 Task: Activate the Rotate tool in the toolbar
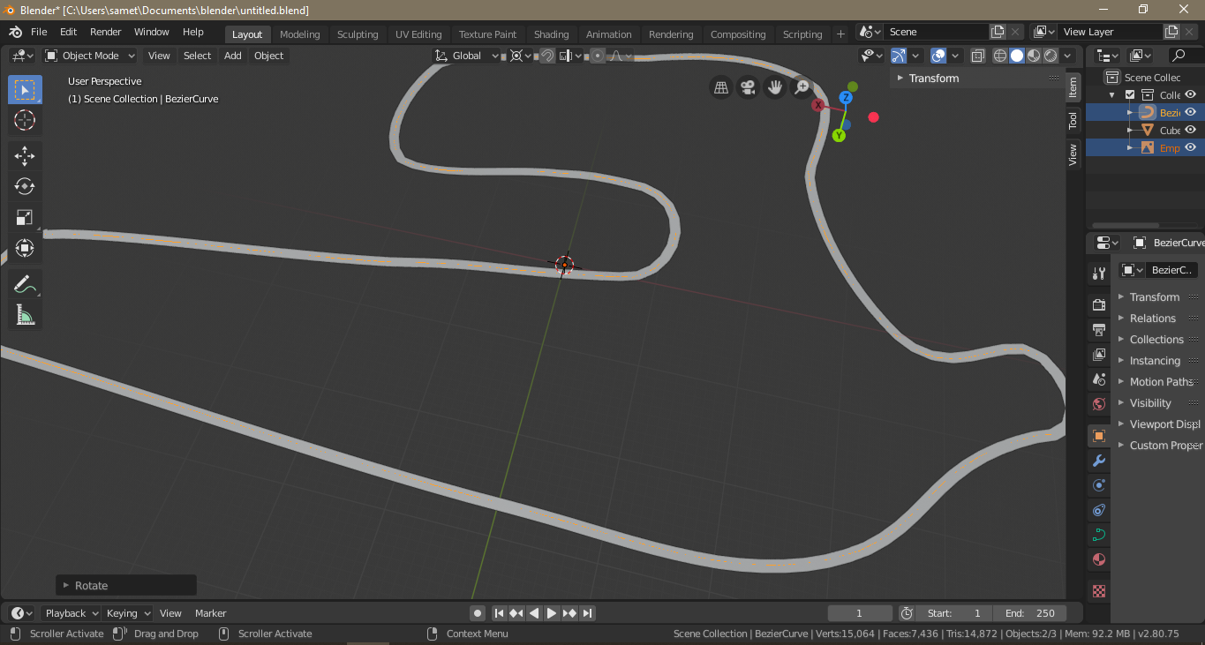[x=25, y=186]
